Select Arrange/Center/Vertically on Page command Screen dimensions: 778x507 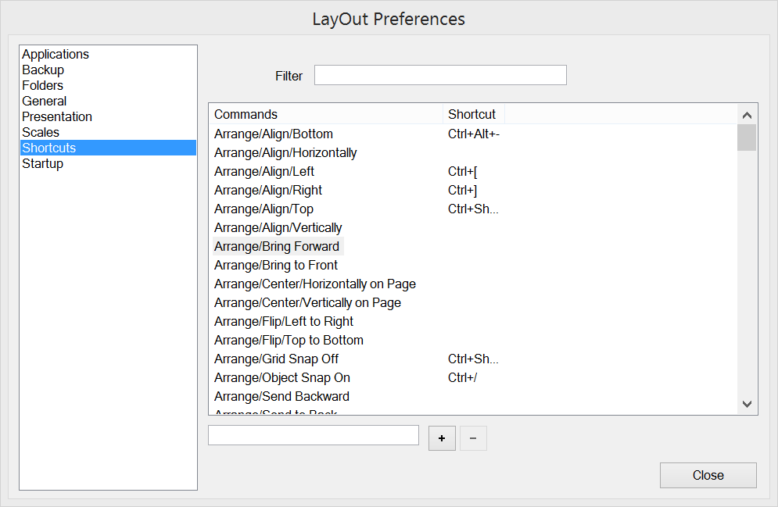[307, 303]
